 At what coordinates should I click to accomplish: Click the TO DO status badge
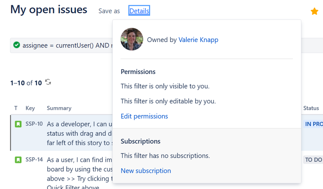(x=313, y=160)
